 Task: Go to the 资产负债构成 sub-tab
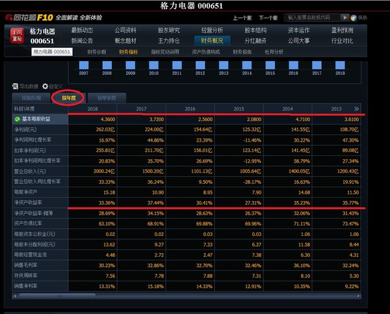[x=206, y=52]
